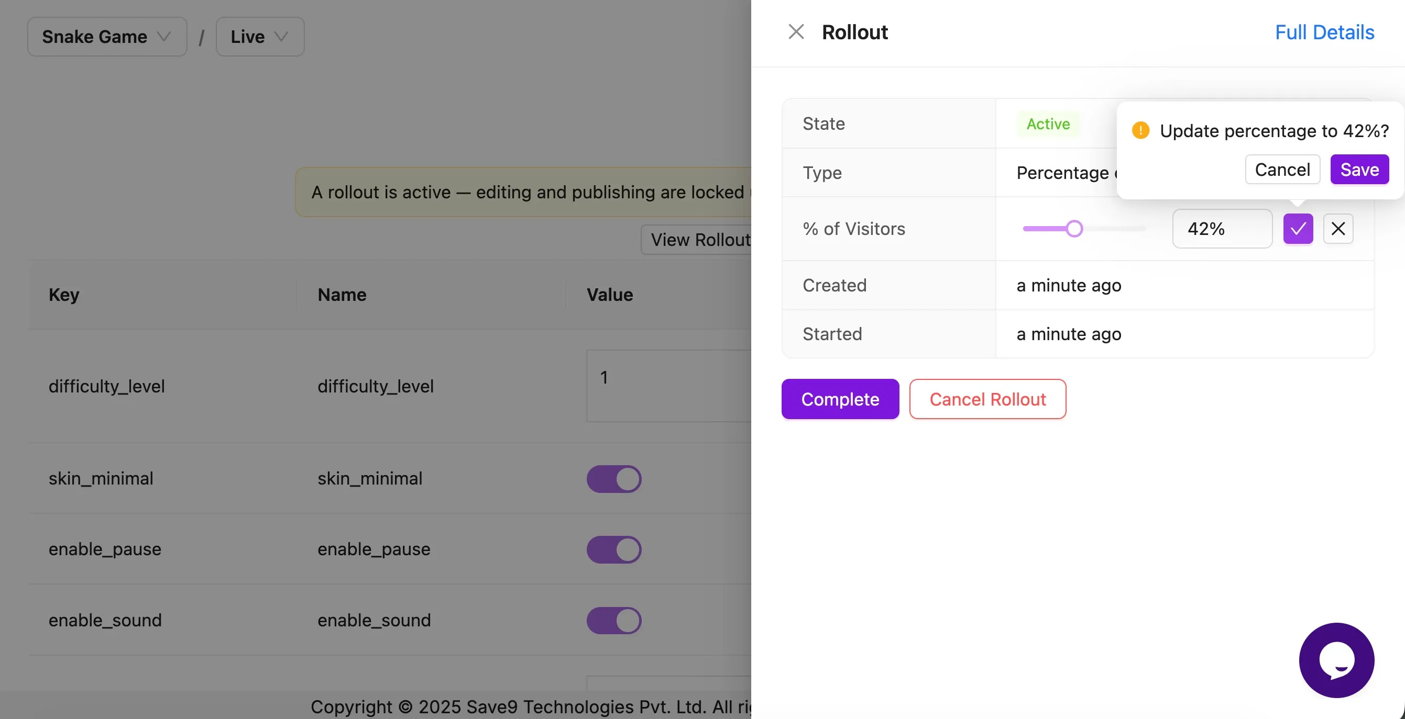Image resolution: width=1405 pixels, height=719 pixels.
Task: Open the chat support bubble
Action: pyautogui.click(x=1336, y=660)
